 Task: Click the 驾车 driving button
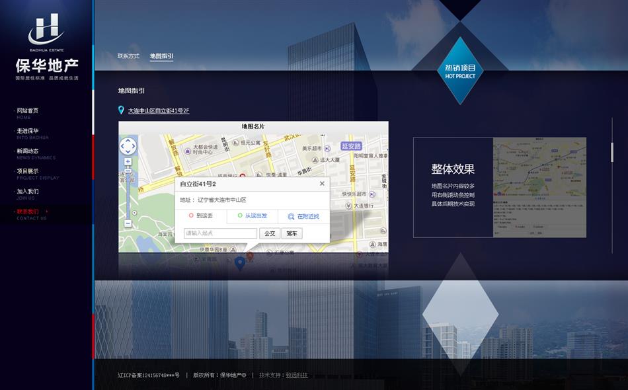coord(292,233)
